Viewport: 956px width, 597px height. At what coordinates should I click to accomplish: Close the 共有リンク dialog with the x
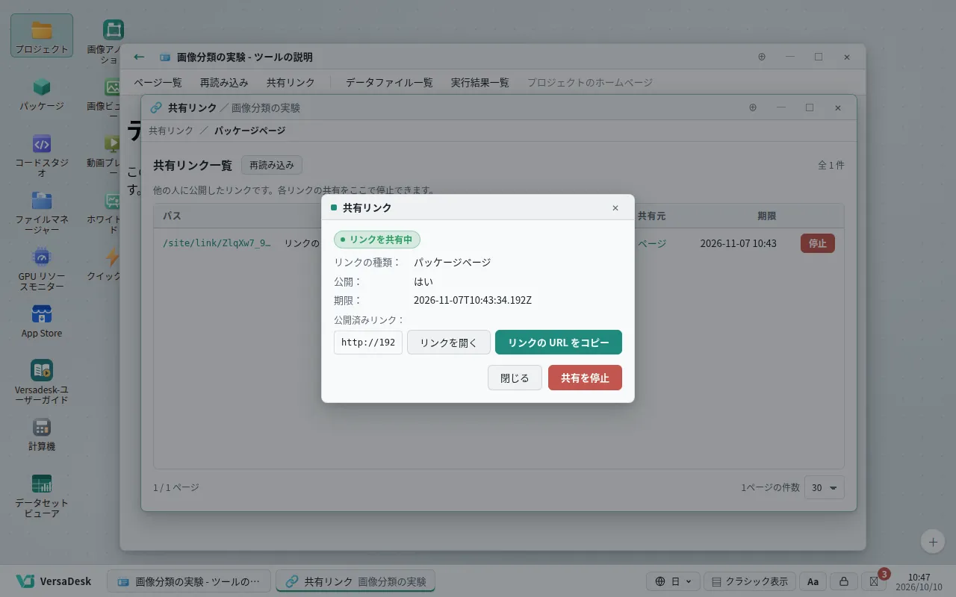[x=615, y=207]
